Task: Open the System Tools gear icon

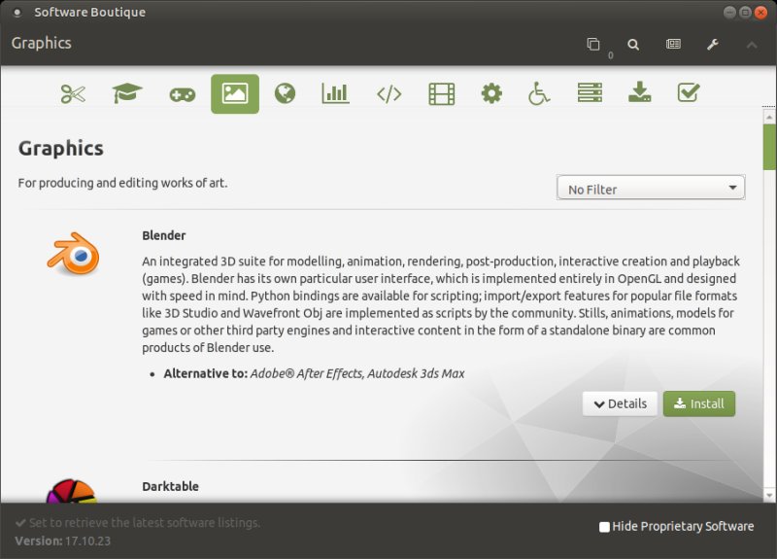Action: click(x=491, y=93)
